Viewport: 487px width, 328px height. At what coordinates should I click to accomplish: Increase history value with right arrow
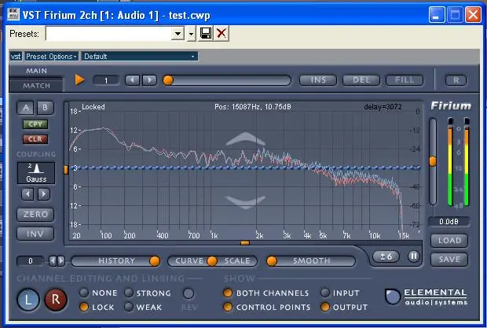61,261
